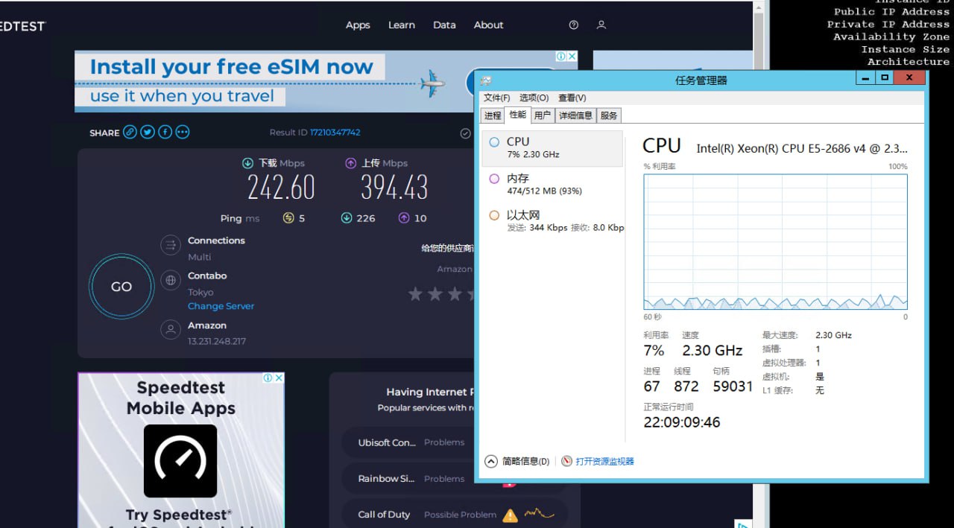Screen dimensions: 954x528
Task: Switch to the 服务 tab
Action: pyautogui.click(x=609, y=115)
